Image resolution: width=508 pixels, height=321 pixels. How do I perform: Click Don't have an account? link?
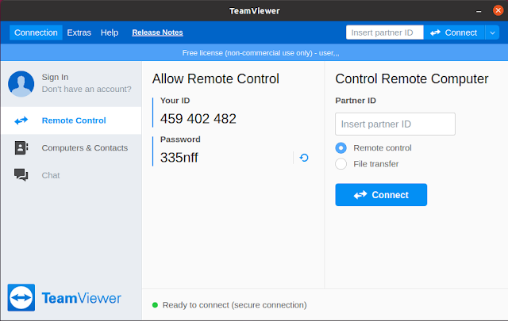tap(87, 89)
